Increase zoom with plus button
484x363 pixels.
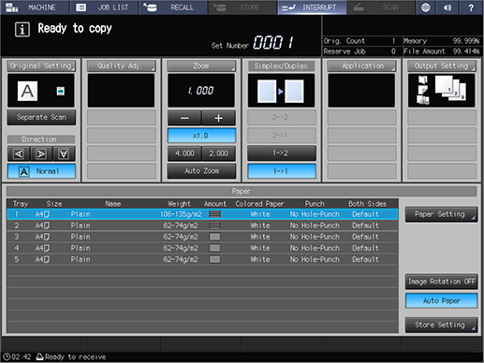[218, 118]
